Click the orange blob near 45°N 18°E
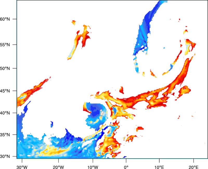Image resolution: width=208 pixels, height=169 pixels. pyautogui.click(x=184, y=91)
